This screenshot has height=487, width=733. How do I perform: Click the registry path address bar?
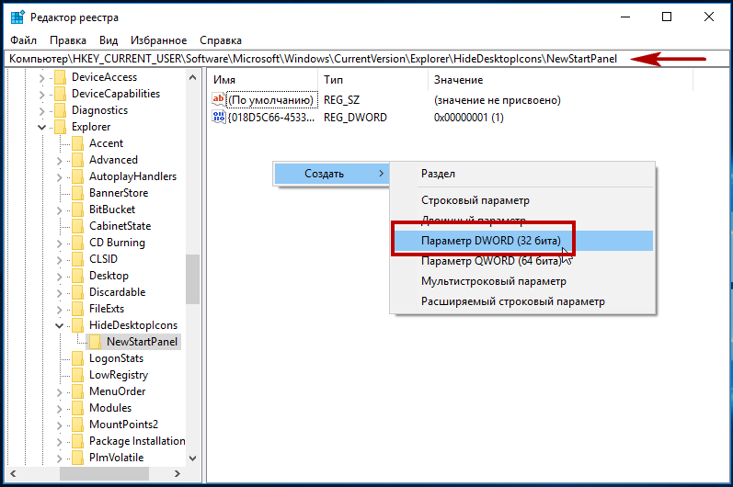(366, 59)
